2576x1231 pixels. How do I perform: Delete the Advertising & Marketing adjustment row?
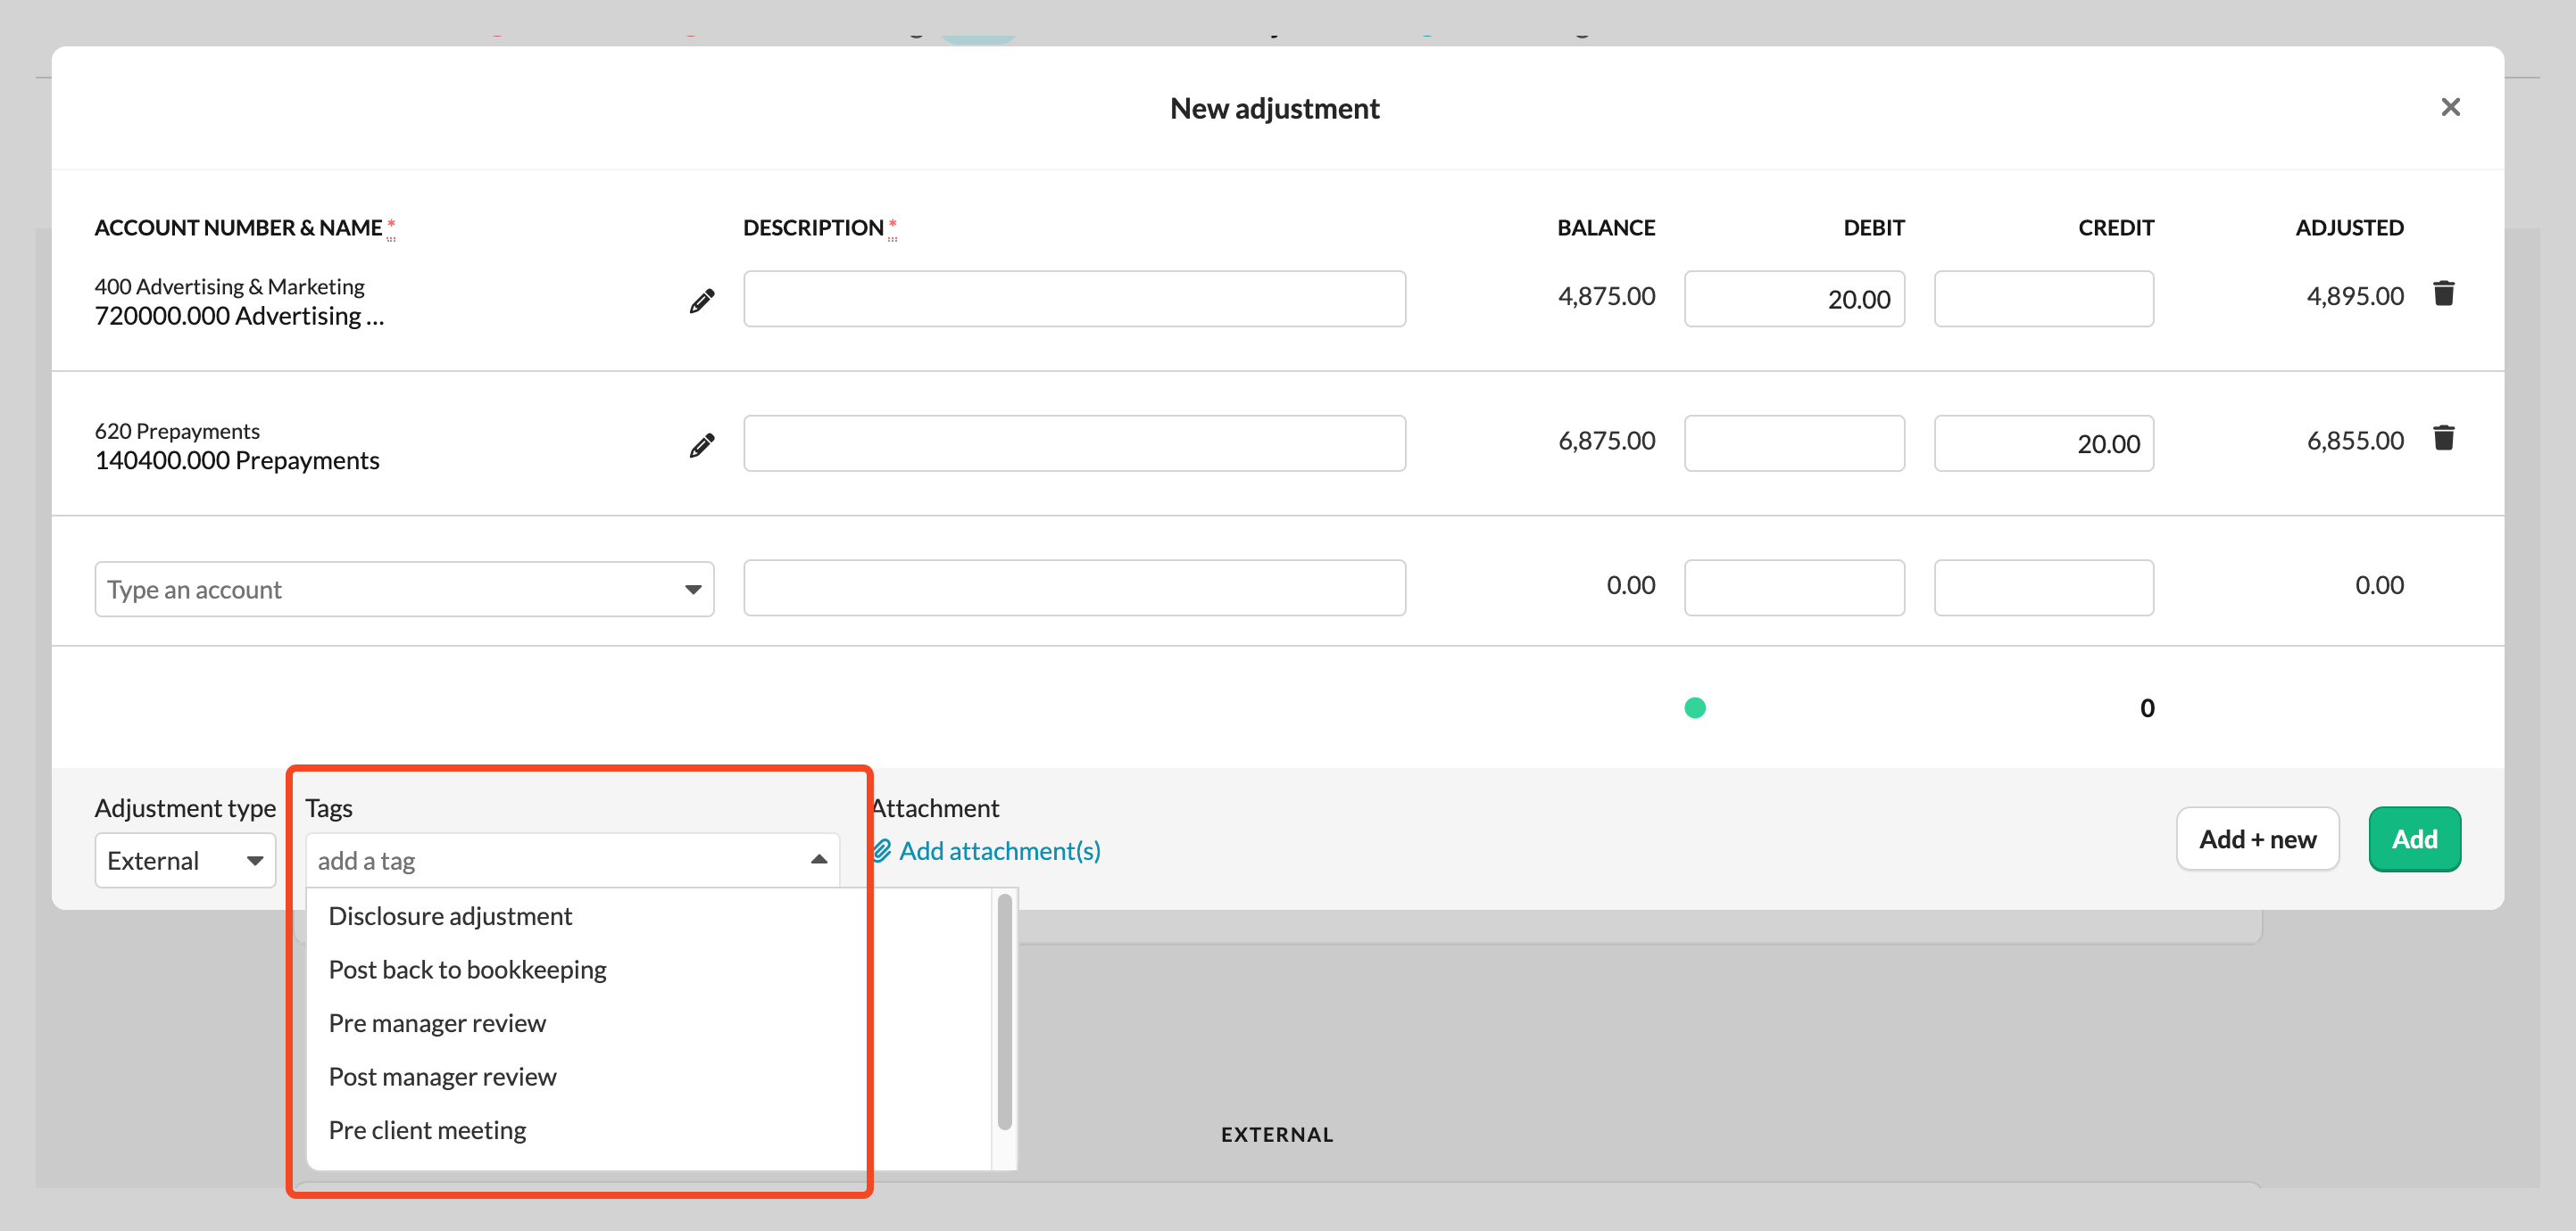tap(2443, 293)
